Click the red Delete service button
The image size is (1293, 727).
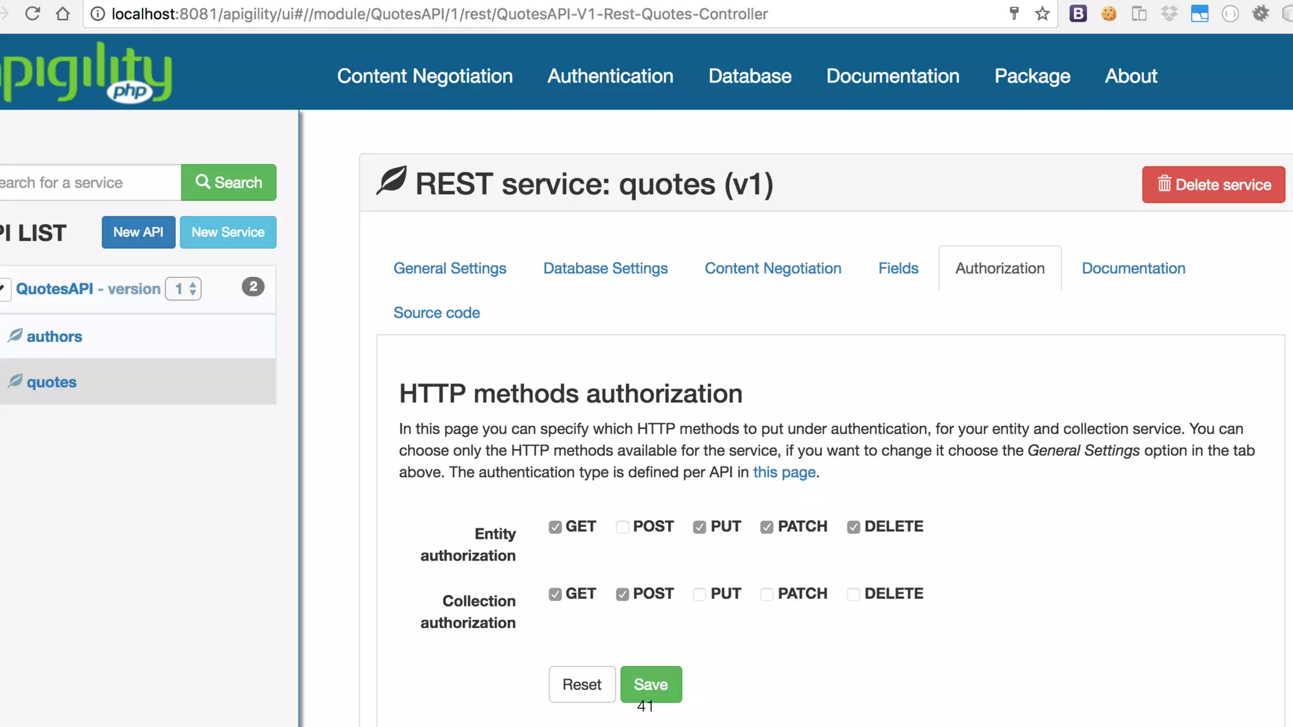[x=1213, y=184]
